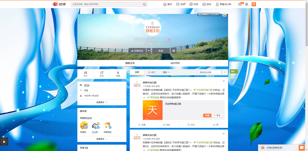Open the small arrow dropdown beside feed search
308x151 pixels.
tap(225, 72)
